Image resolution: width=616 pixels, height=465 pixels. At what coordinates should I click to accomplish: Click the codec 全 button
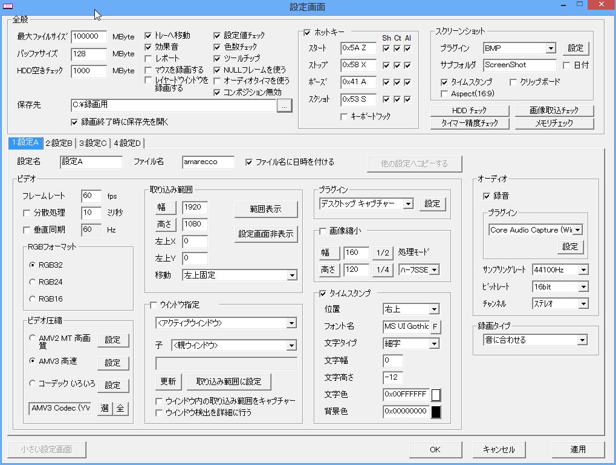point(120,409)
